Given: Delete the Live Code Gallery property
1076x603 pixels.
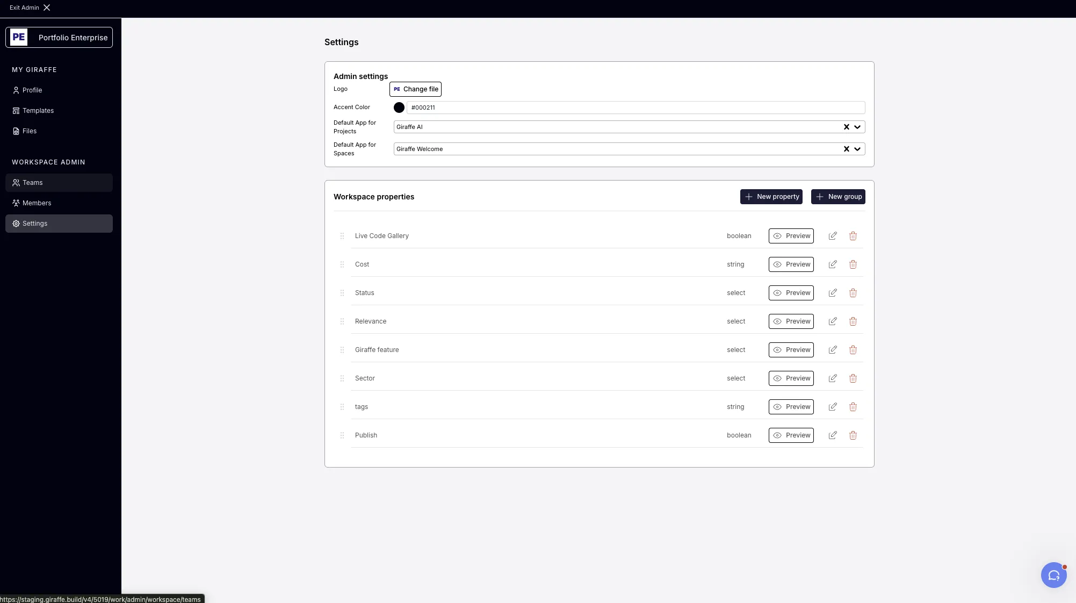Looking at the screenshot, I should click(x=853, y=236).
